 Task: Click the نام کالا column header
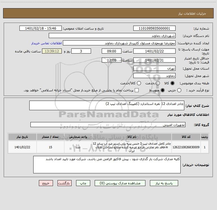point(132,137)
